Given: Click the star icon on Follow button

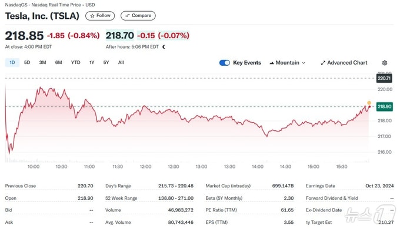Looking at the screenshot, I should (x=92, y=16).
